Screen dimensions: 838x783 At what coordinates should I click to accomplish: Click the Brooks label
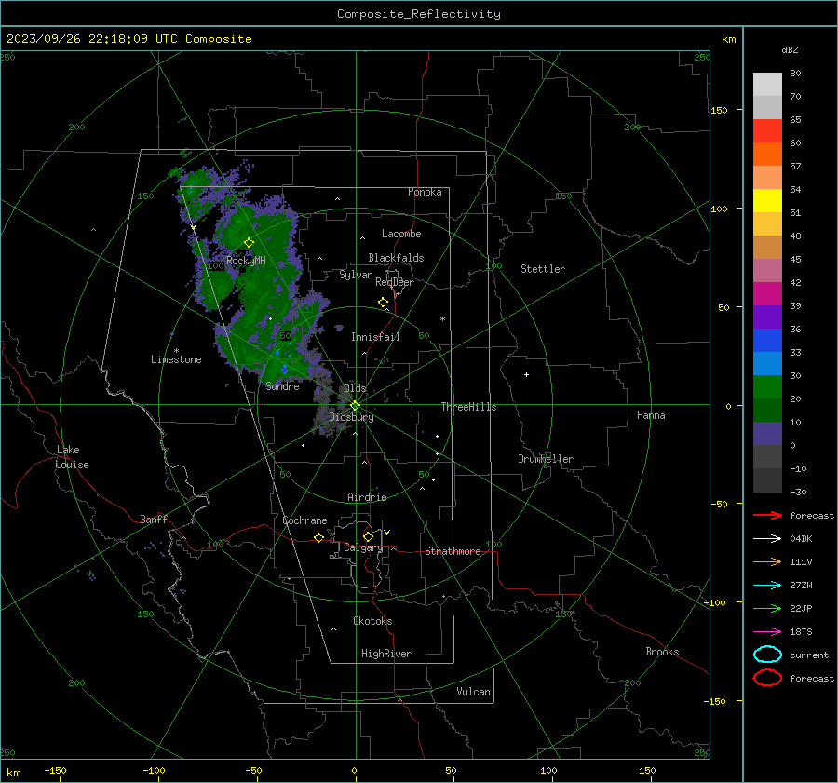(x=662, y=652)
